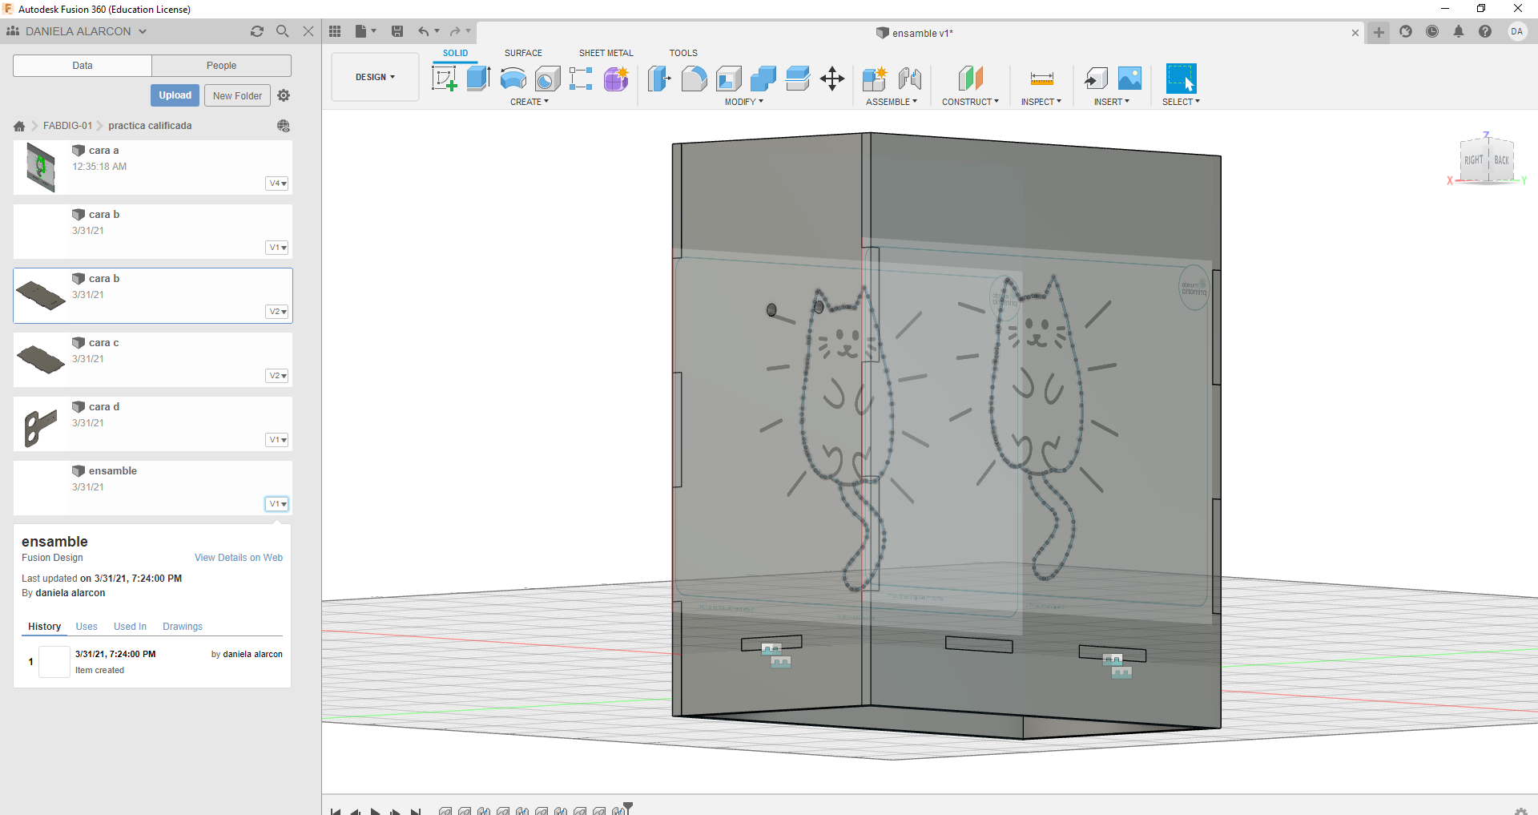The height and width of the screenshot is (815, 1538).
Task: Open the cara d thumbnail
Action: click(41, 426)
